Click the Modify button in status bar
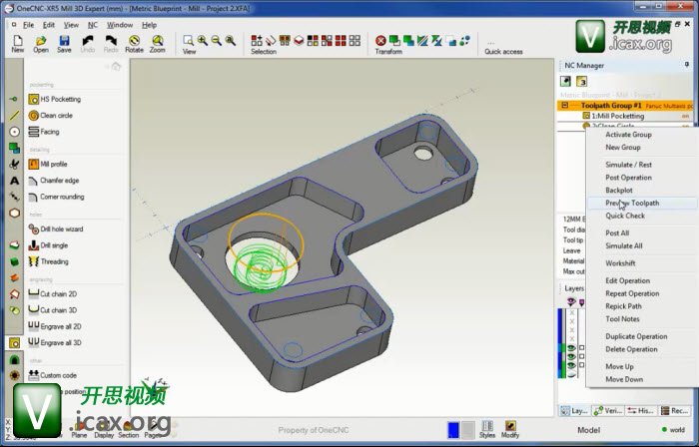This screenshot has width=699, height=447. point(510,429)
